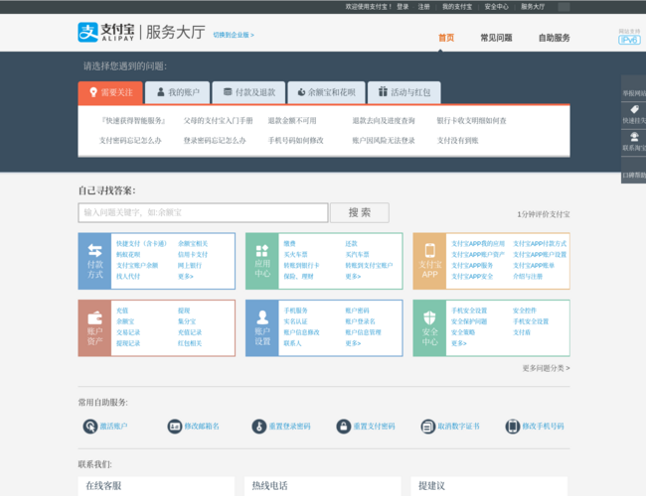Click the 激活账户 cursor icon

(90, 427)
